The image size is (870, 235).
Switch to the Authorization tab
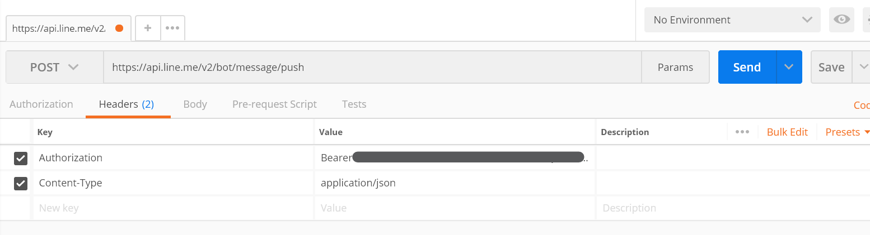[x=41, y=104]
